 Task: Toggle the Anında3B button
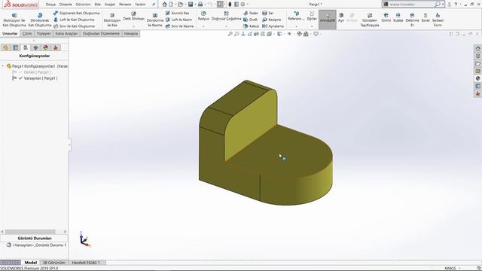click(x=328, y=20)
